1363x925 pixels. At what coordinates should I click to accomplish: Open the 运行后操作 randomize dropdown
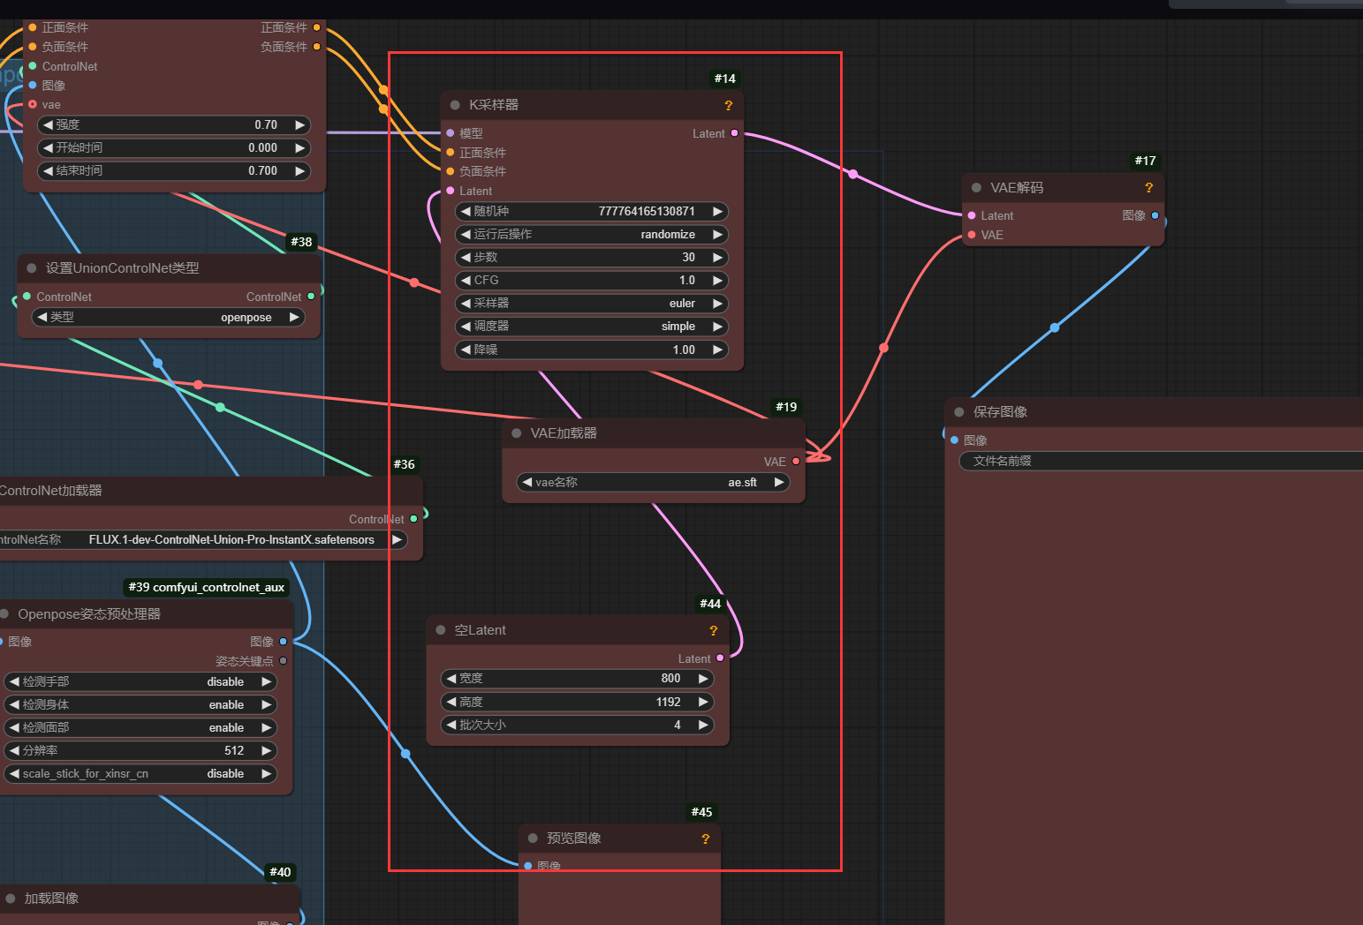[x=592, y=235]
